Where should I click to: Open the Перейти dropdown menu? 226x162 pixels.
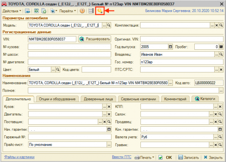pyautogui.click(x=67, y=11)
